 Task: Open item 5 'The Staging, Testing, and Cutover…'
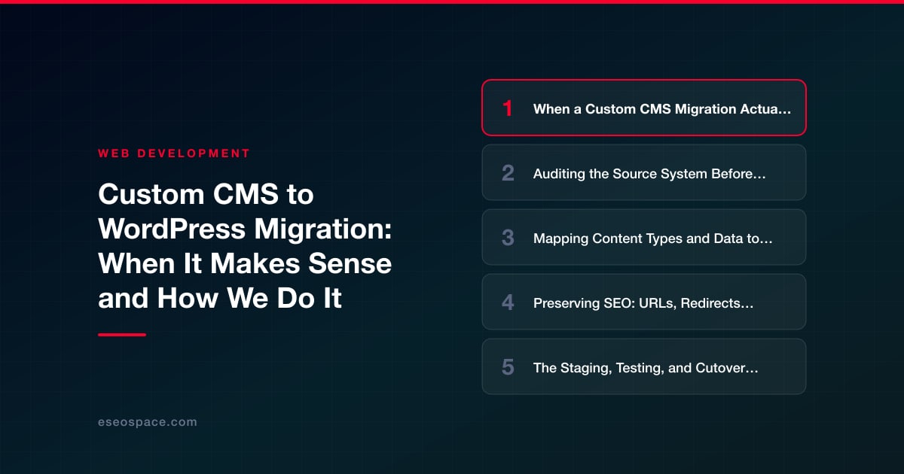(x=644, y=366)
